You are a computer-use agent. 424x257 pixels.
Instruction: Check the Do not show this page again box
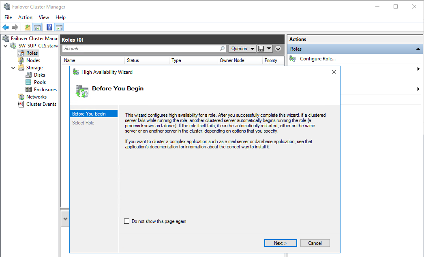tap(127, 221)
